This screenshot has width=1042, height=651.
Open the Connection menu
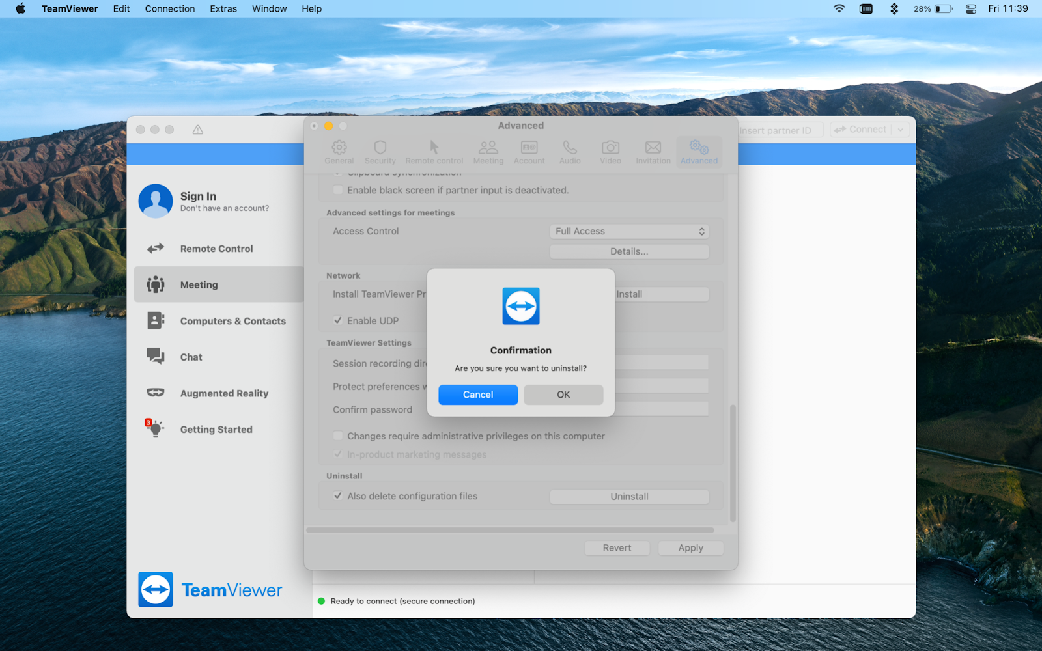coord(170,8)
